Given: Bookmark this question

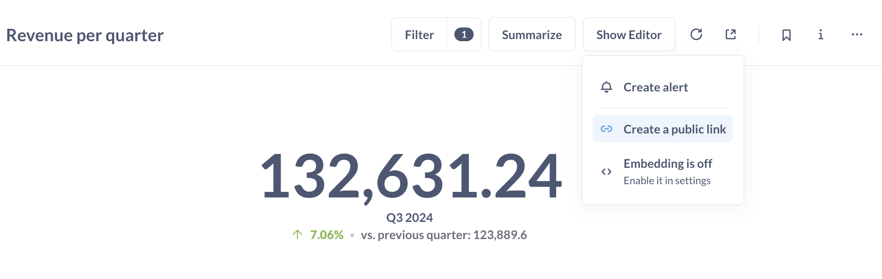Looking at the screenshot, I should coord(786,35).
